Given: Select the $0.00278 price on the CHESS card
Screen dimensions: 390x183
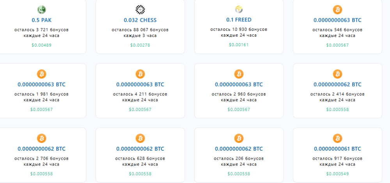Looking at the screenshot, I should (x=140, y=45).
